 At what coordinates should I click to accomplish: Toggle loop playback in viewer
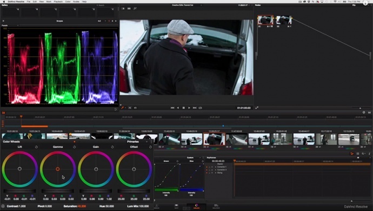(x=201, y=108)
